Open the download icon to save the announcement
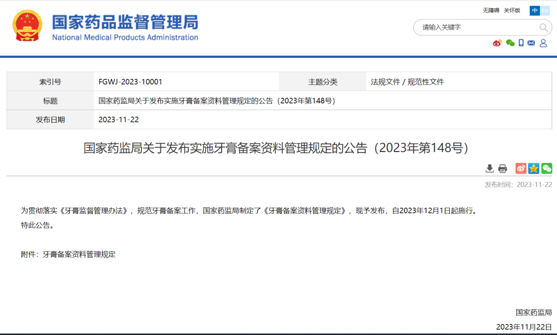 click(488, 169)
